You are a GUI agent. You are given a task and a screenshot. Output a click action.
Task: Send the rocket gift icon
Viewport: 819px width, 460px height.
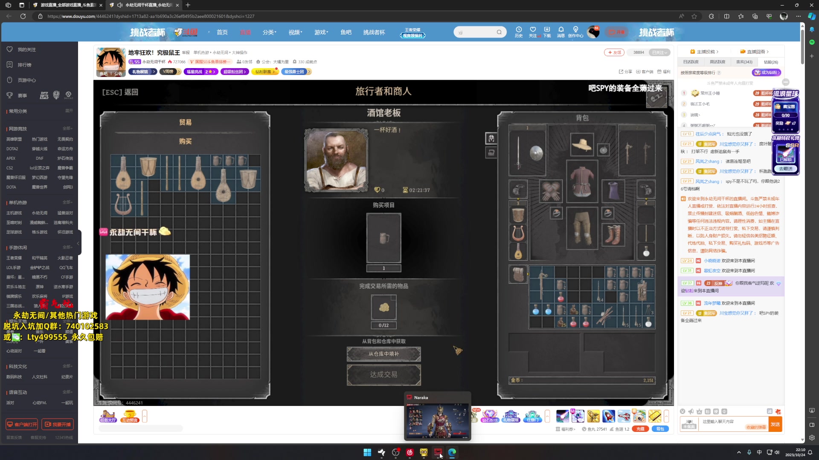(609, 416)
